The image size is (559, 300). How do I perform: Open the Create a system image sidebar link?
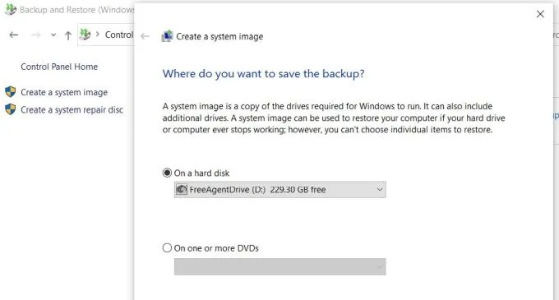[x=64, y=92]
